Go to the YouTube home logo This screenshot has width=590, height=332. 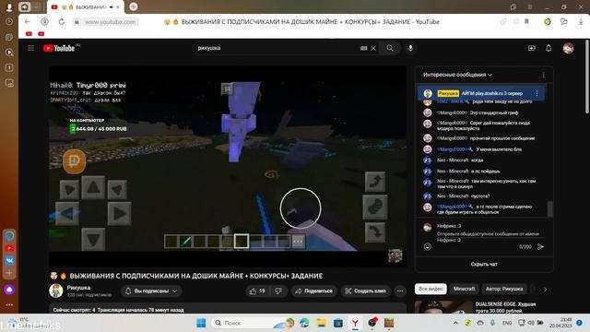[x=59, y=48]
